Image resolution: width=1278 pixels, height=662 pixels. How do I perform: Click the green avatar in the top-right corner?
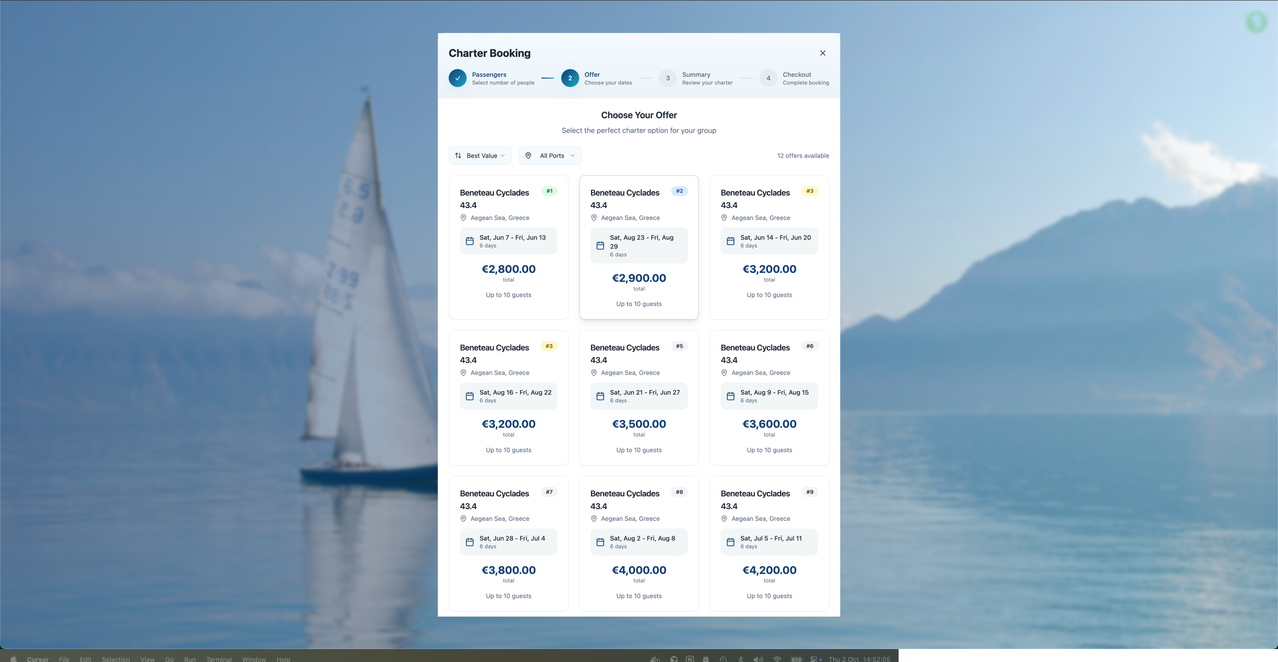coord(1257,21)
